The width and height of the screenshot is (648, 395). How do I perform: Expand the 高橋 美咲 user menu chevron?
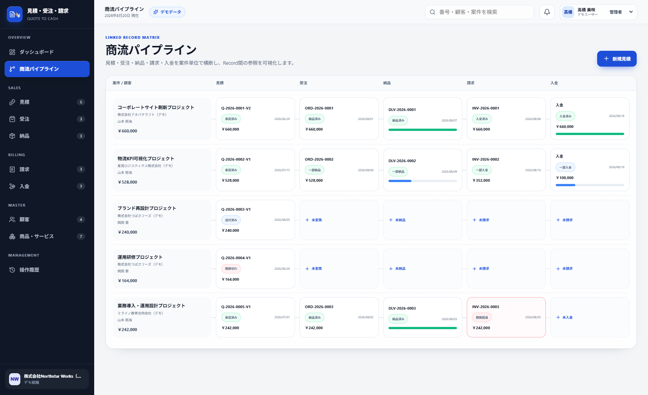(x=631, y=12)
